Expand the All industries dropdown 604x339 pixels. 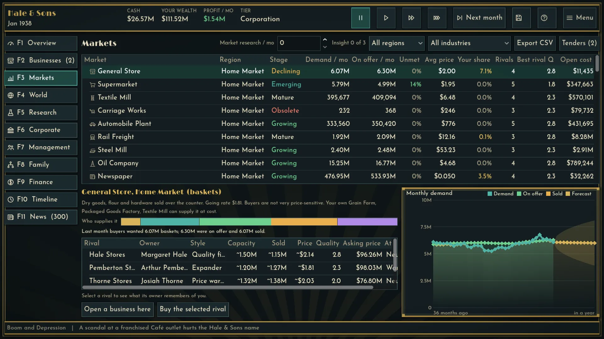click(x=469, y=43)
